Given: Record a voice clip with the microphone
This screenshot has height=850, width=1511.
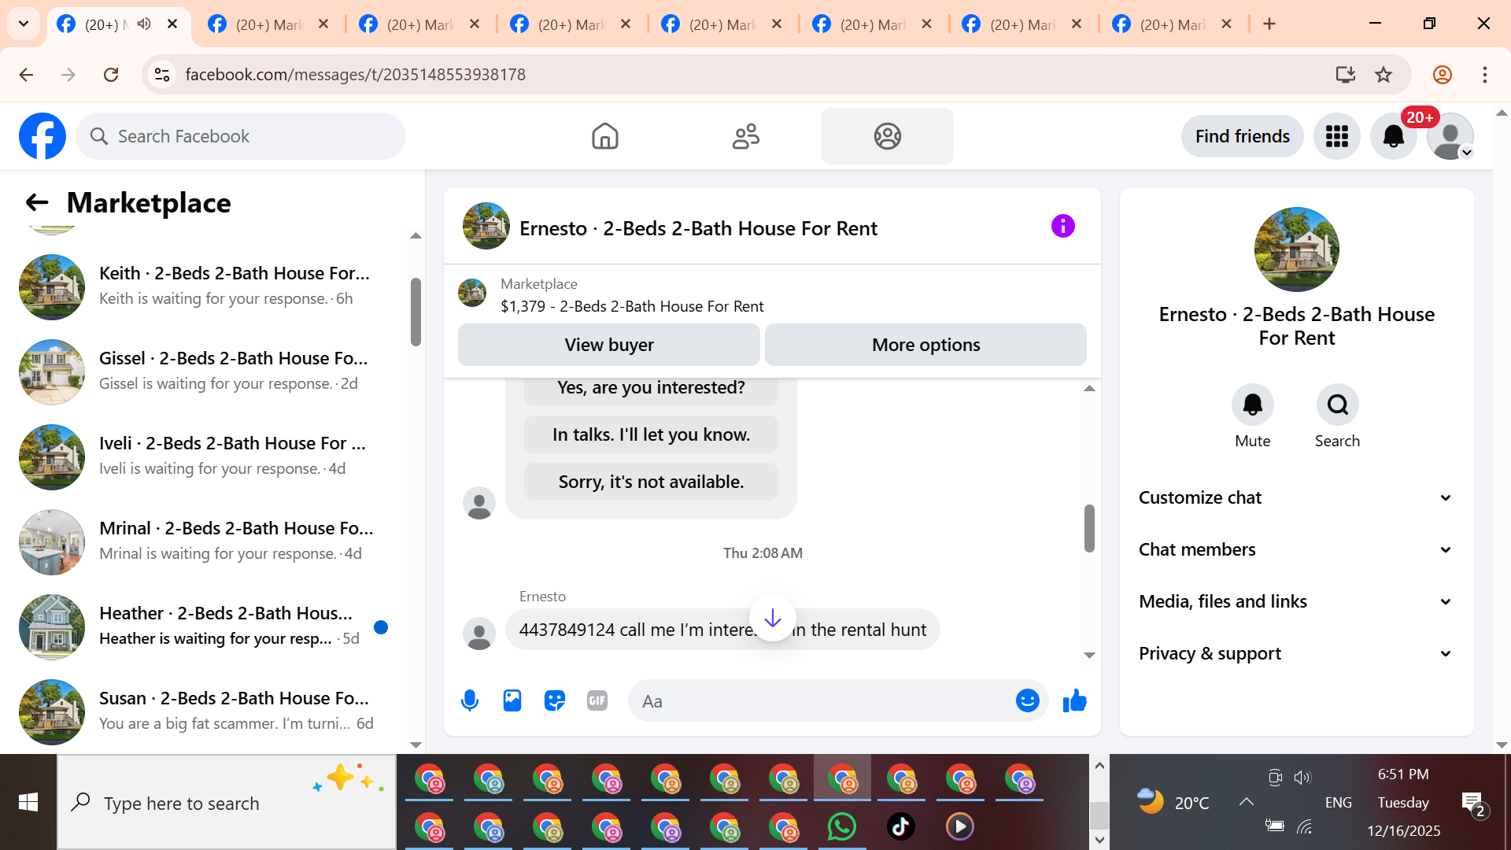Looking at the screenshot, I should coord(470,700).
